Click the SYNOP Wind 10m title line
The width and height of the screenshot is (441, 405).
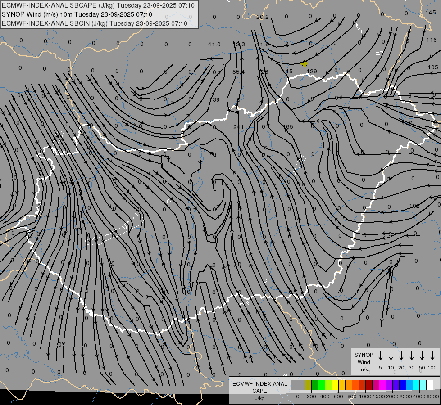(x=77, y=14)
